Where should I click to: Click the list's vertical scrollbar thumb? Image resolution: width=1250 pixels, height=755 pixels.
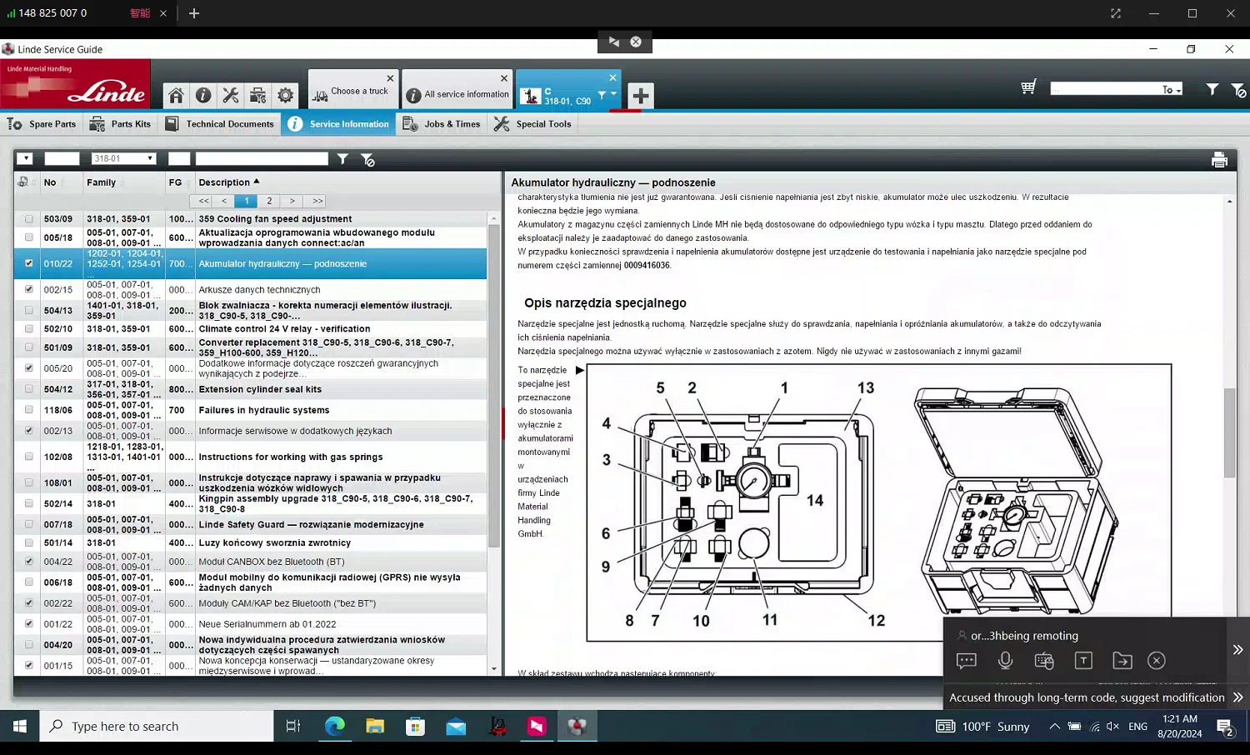[493, 385]
